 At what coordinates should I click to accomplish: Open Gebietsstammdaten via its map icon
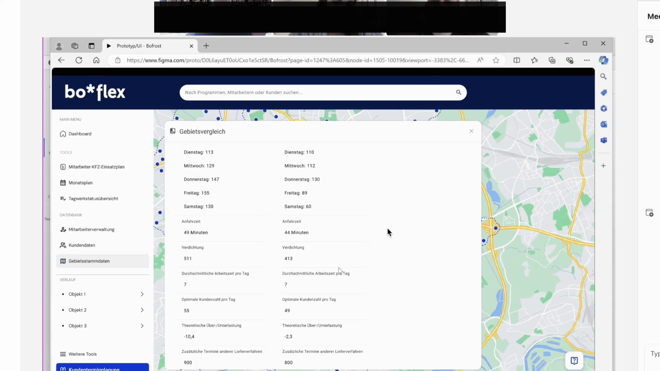(x=63, y=261)
